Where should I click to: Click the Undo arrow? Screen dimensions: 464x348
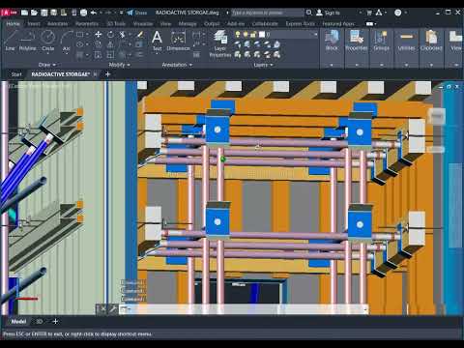pos(94,13)
